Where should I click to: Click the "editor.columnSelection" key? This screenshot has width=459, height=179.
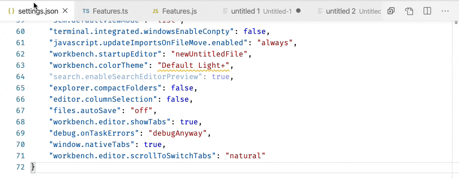[103, 99]
